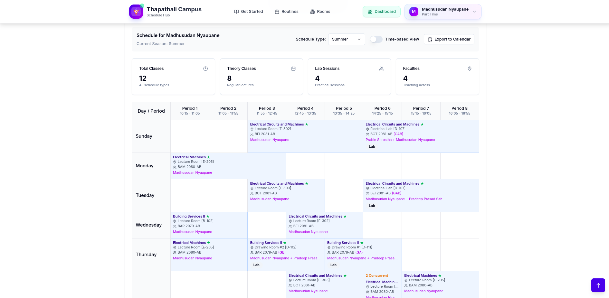
Task: Click Prabin Shrestha + Madhusudan Nyaupane on Sunday
Action: [400, 140]
